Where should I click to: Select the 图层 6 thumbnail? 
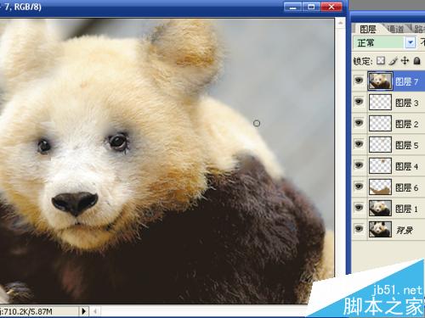[x=380, y=187]
